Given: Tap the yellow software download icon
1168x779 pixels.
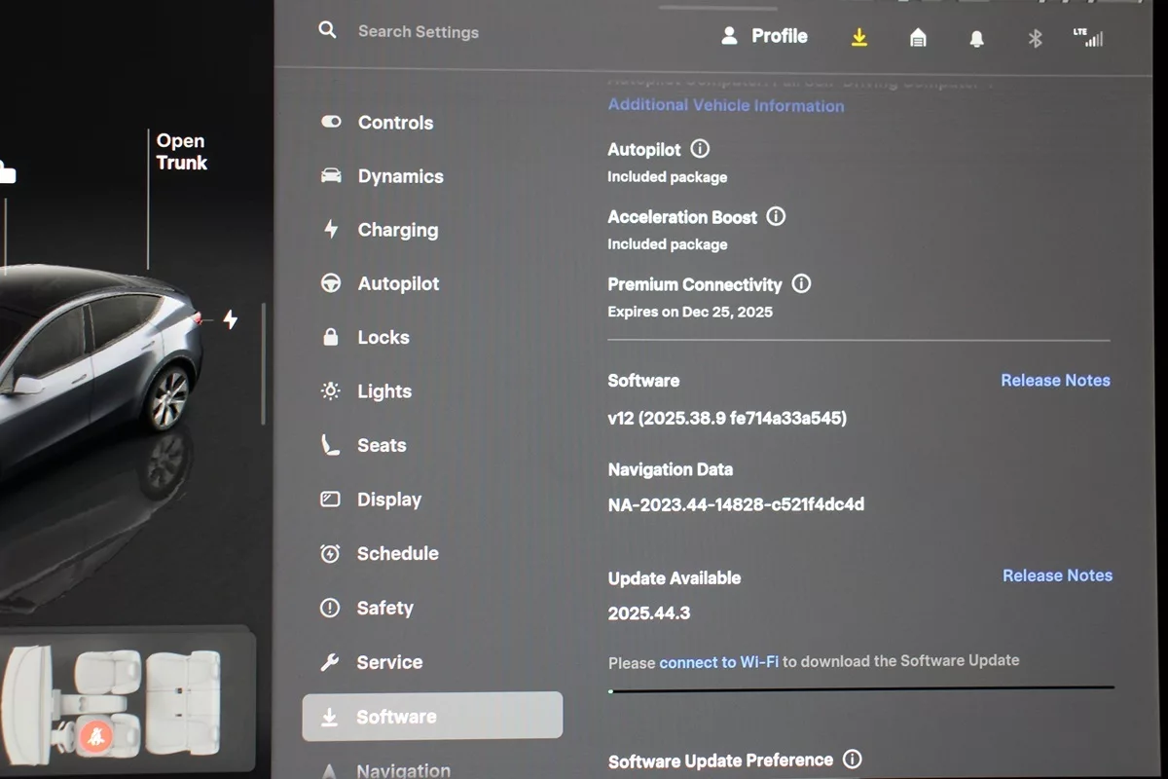Looking at the screenshot, I should [x=858, y=37].
